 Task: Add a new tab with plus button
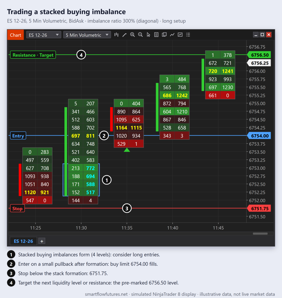tap(42, 241)
